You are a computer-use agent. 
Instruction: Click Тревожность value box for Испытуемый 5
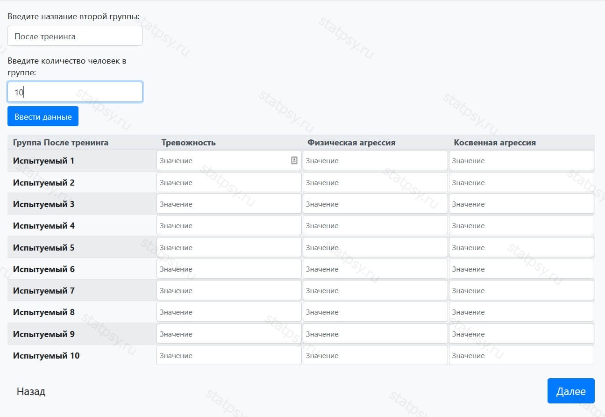click(x=229, y=247)
